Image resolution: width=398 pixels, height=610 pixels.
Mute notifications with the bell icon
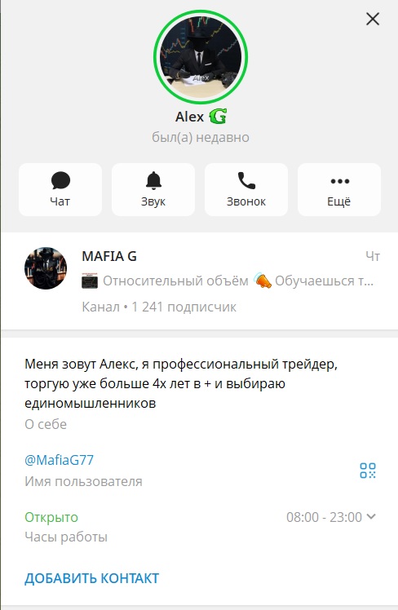click(153, 180)
